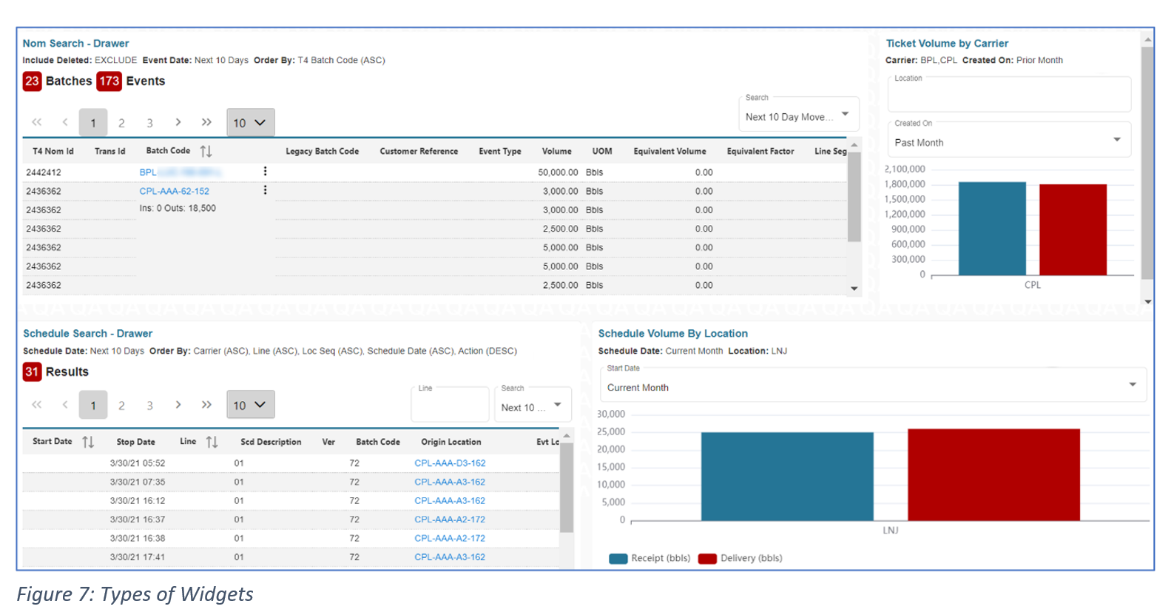Go to next page in Schedule Search

pyautogui.click(x=178, y=405)
